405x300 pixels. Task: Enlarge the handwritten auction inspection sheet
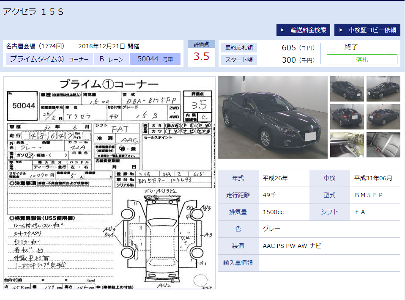tap(109, 183)
